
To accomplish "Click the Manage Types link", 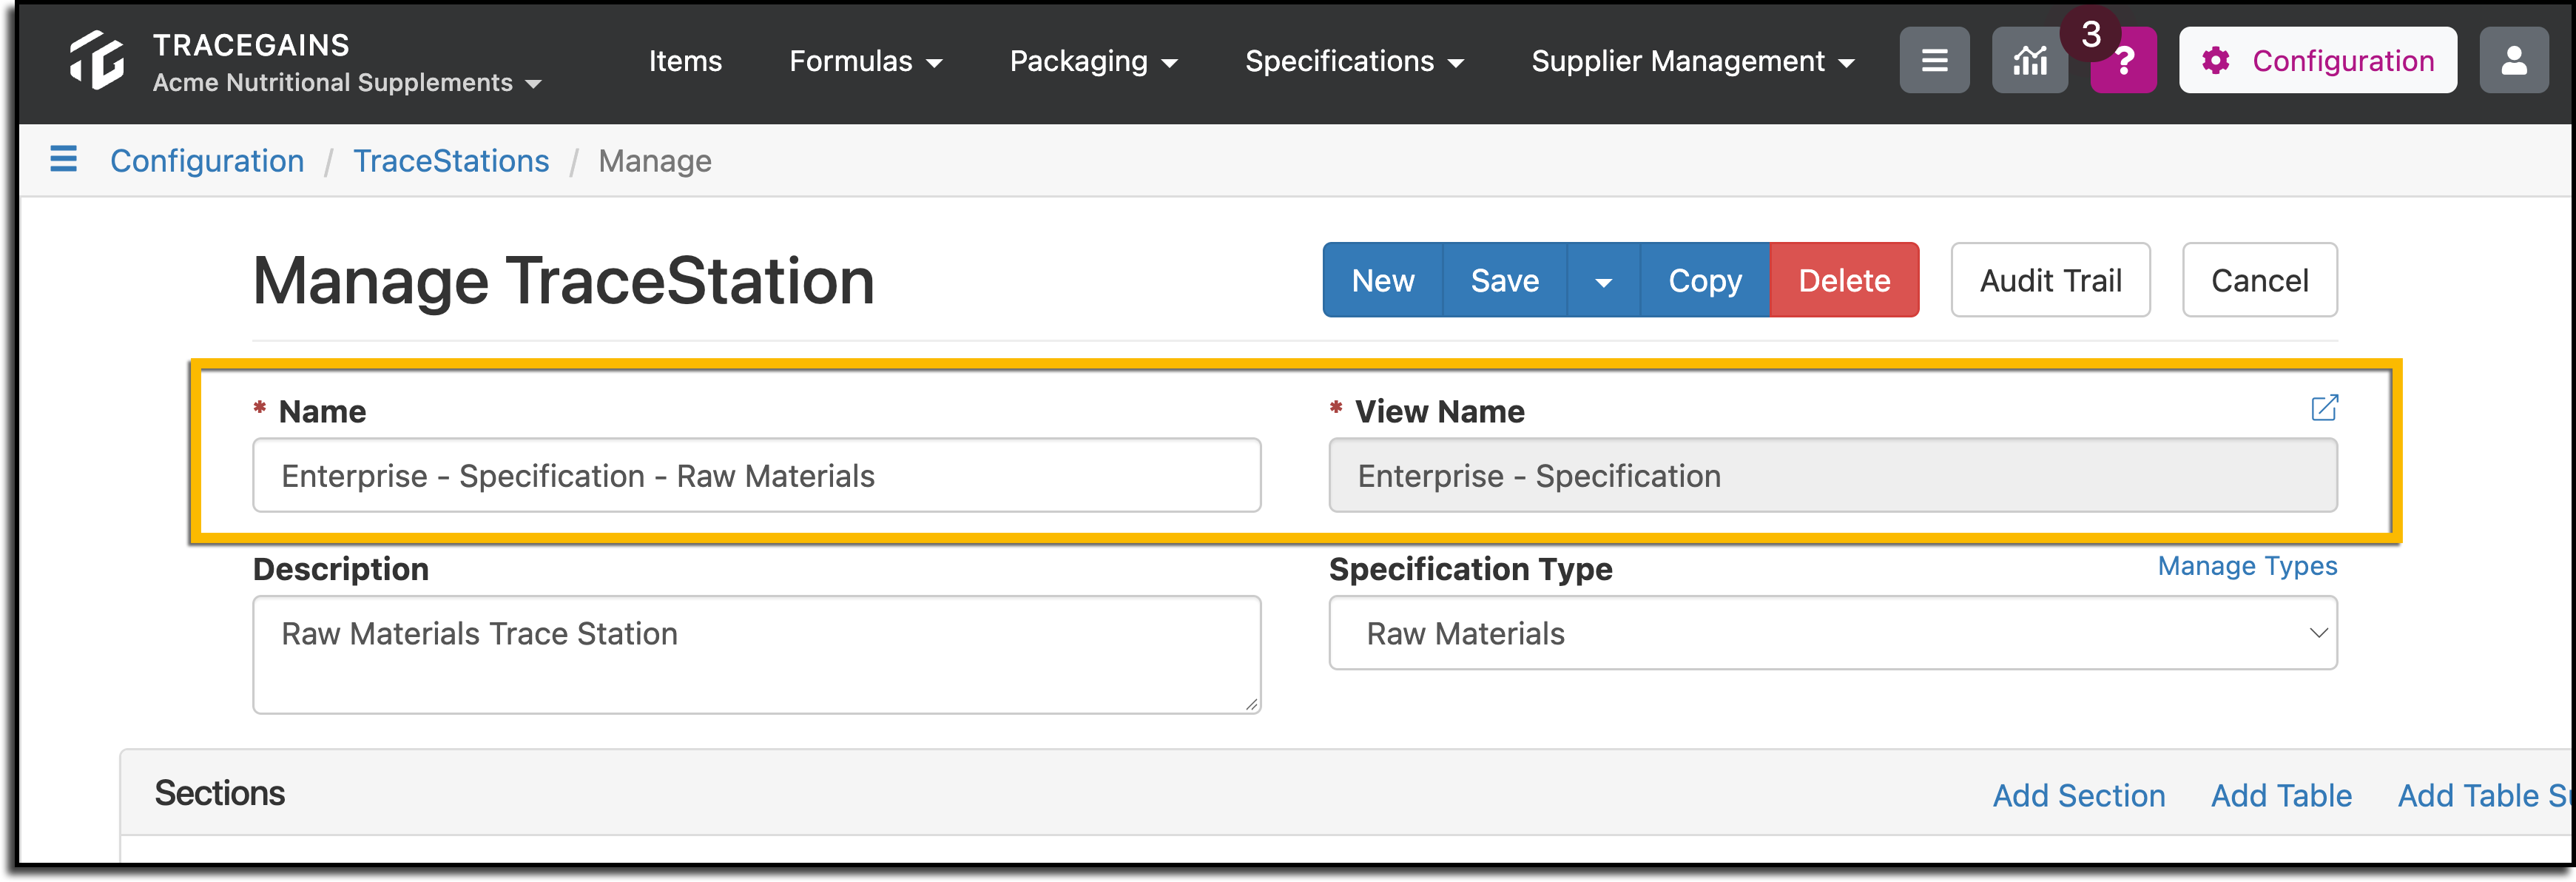I will pyautogui.click(x=2247, y=566).
